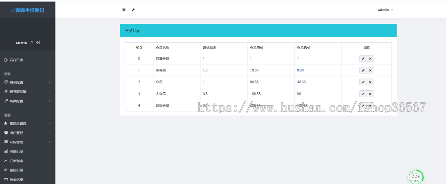
Task: Click the ADMIN username in sidebar
Action: click(21, 43)
